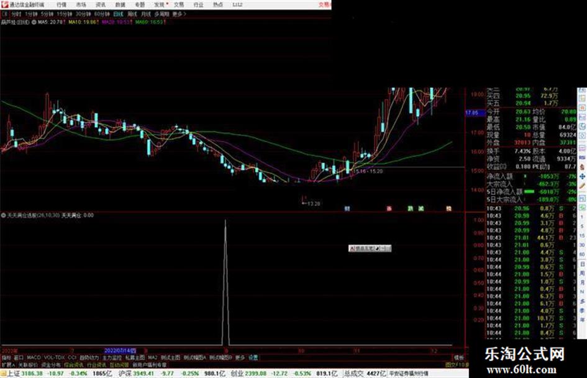Viewport: 587px width, 378px height.
Task: Switch to the 1分钟 period
Action: point(31,14)
